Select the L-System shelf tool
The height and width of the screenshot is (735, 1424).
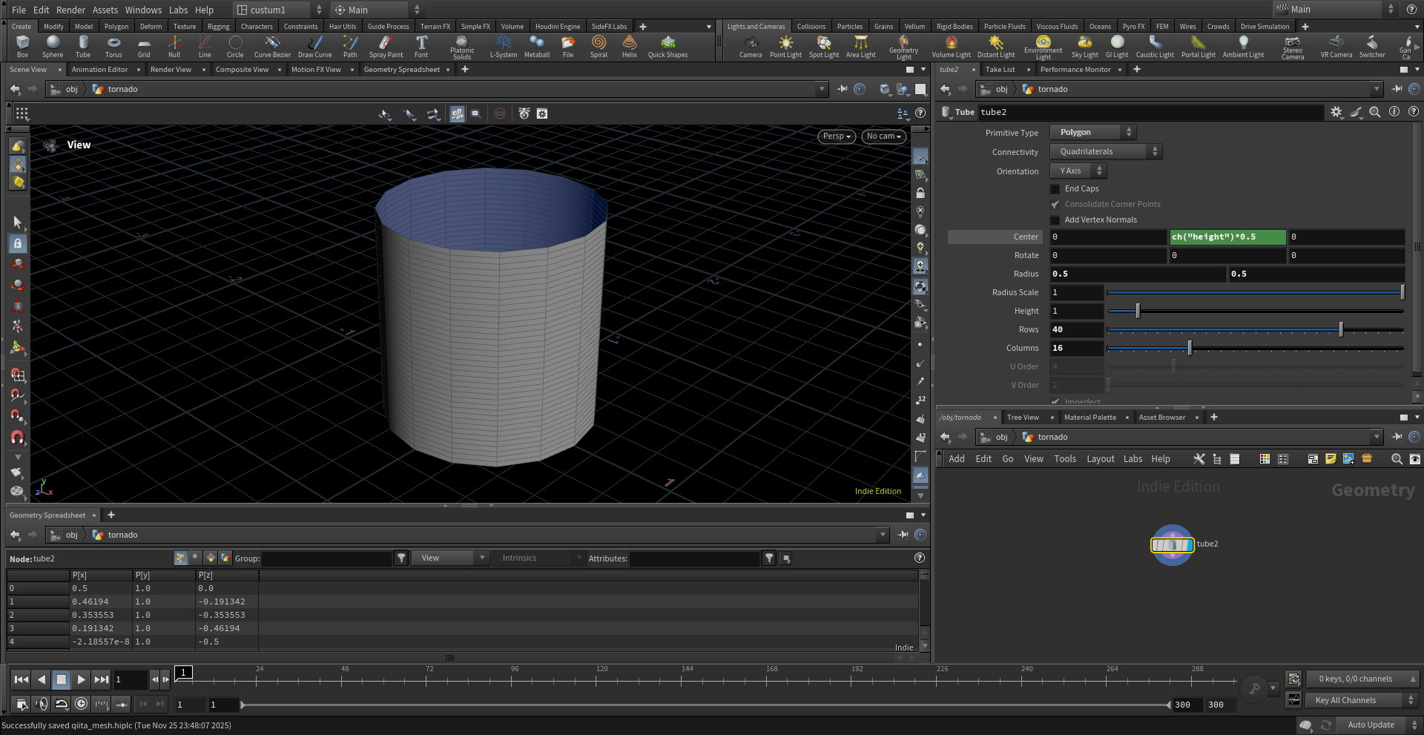[x=504, y=46]
